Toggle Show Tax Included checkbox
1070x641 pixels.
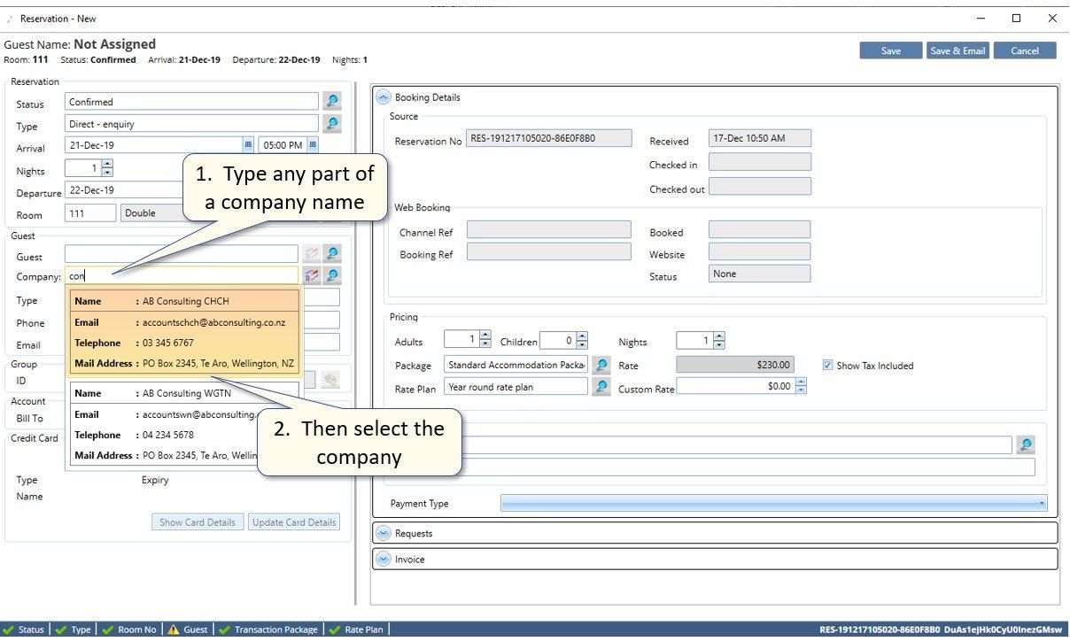pyautogui.click(x=828, y=365)
